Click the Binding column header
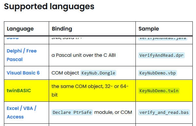Image resolution: width=196 pixels, height=126 pixels. pyautogui.click(x=62, y=29)
